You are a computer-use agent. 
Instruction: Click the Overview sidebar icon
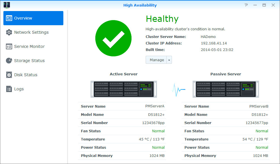click(x=9, y=18)
